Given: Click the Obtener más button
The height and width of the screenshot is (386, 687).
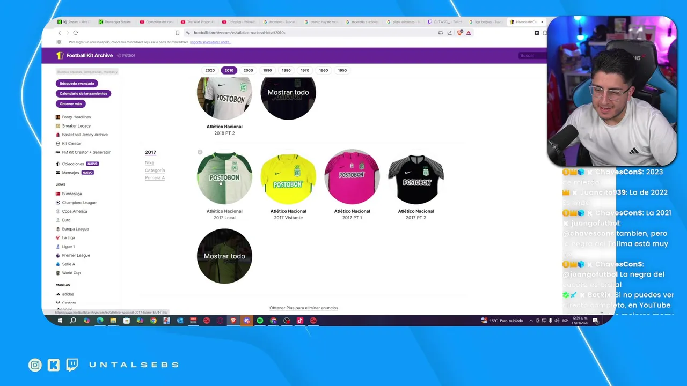Looking at the screenshot, I should [70, 103].
